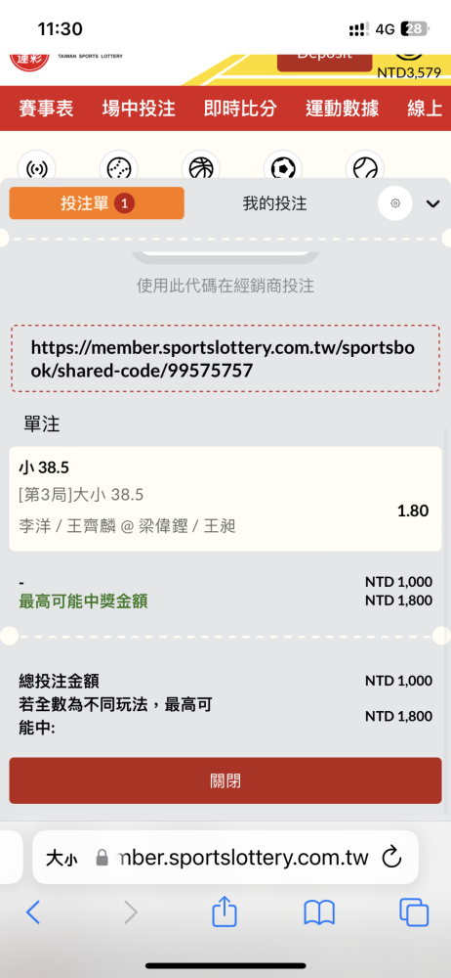Select the tennis ball sport icon
Screen dimensions: 451x978
pyautogui.click(x=364, y=168)
